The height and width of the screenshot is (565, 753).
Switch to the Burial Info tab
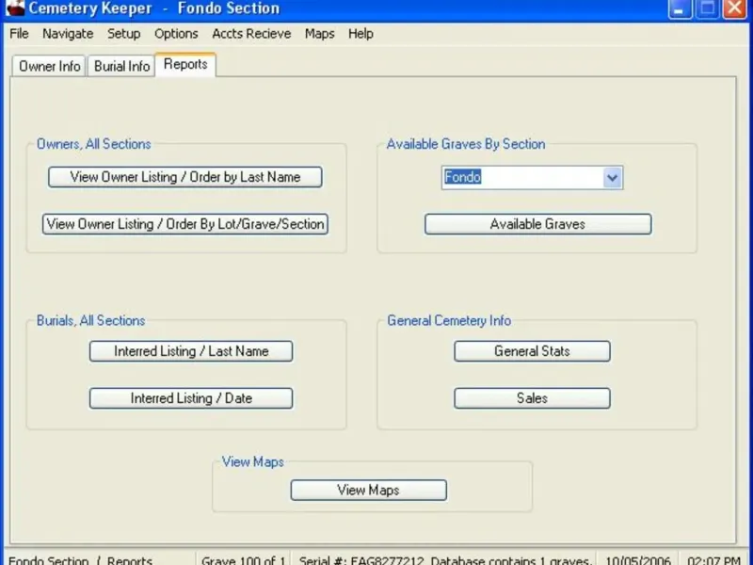coord(122,66)
